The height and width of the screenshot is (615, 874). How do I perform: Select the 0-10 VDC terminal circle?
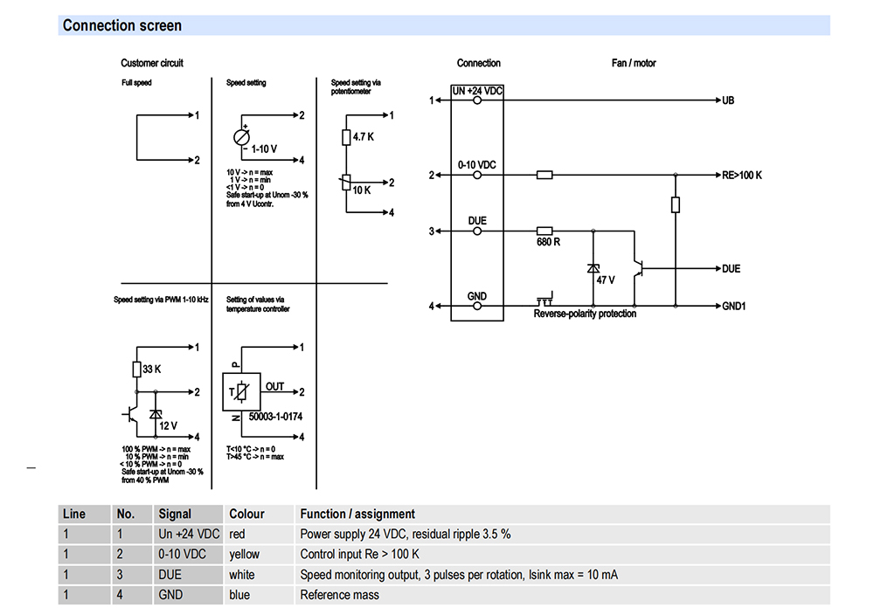(477, 175)
